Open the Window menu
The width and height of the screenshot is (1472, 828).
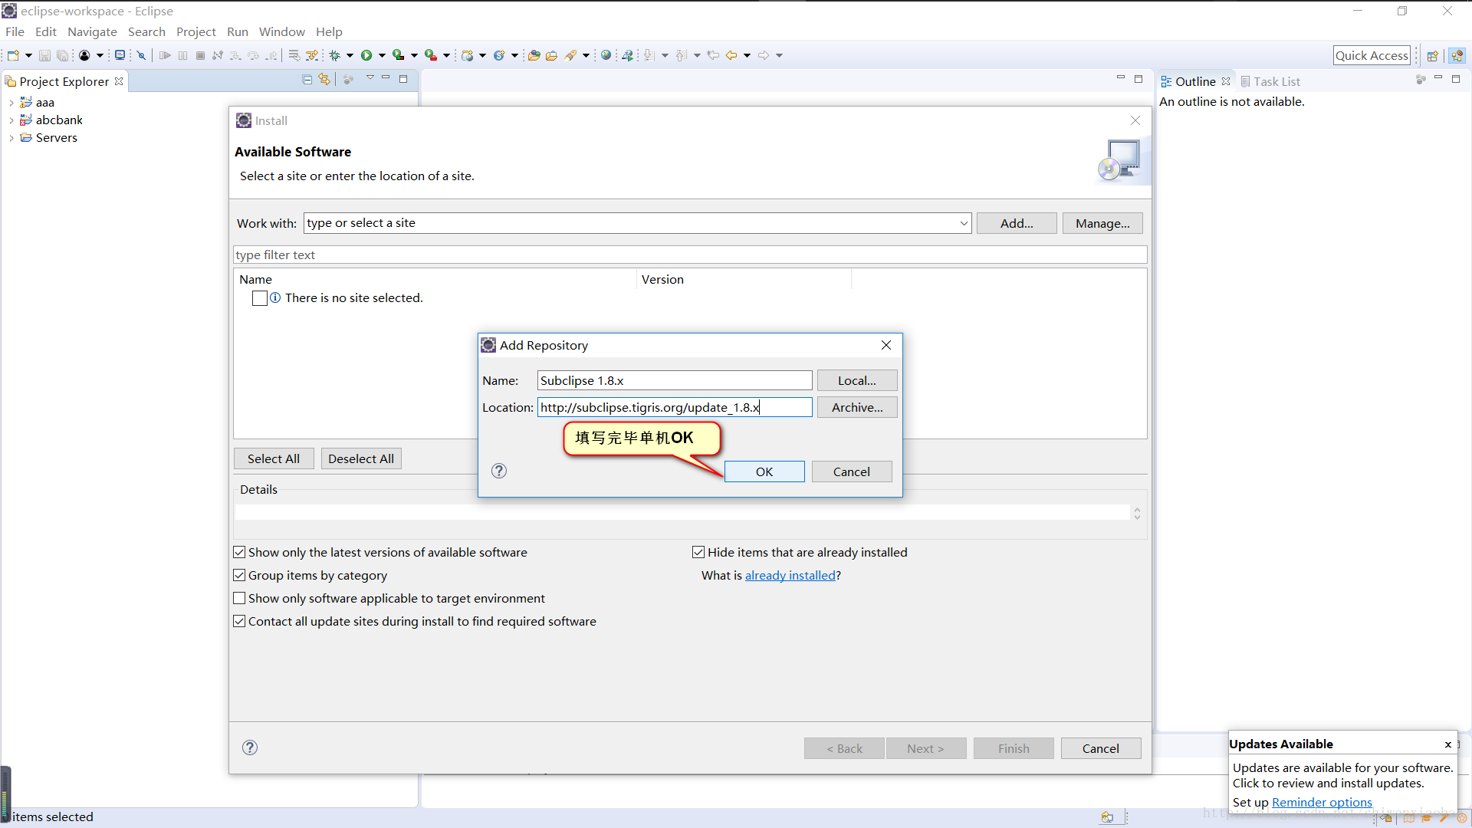tap(281, 31)
